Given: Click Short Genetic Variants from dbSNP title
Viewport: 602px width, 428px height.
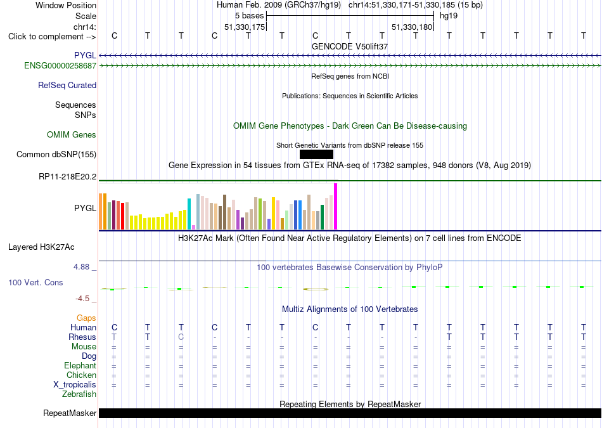Looking at the screenshot, I should (350, 145).
